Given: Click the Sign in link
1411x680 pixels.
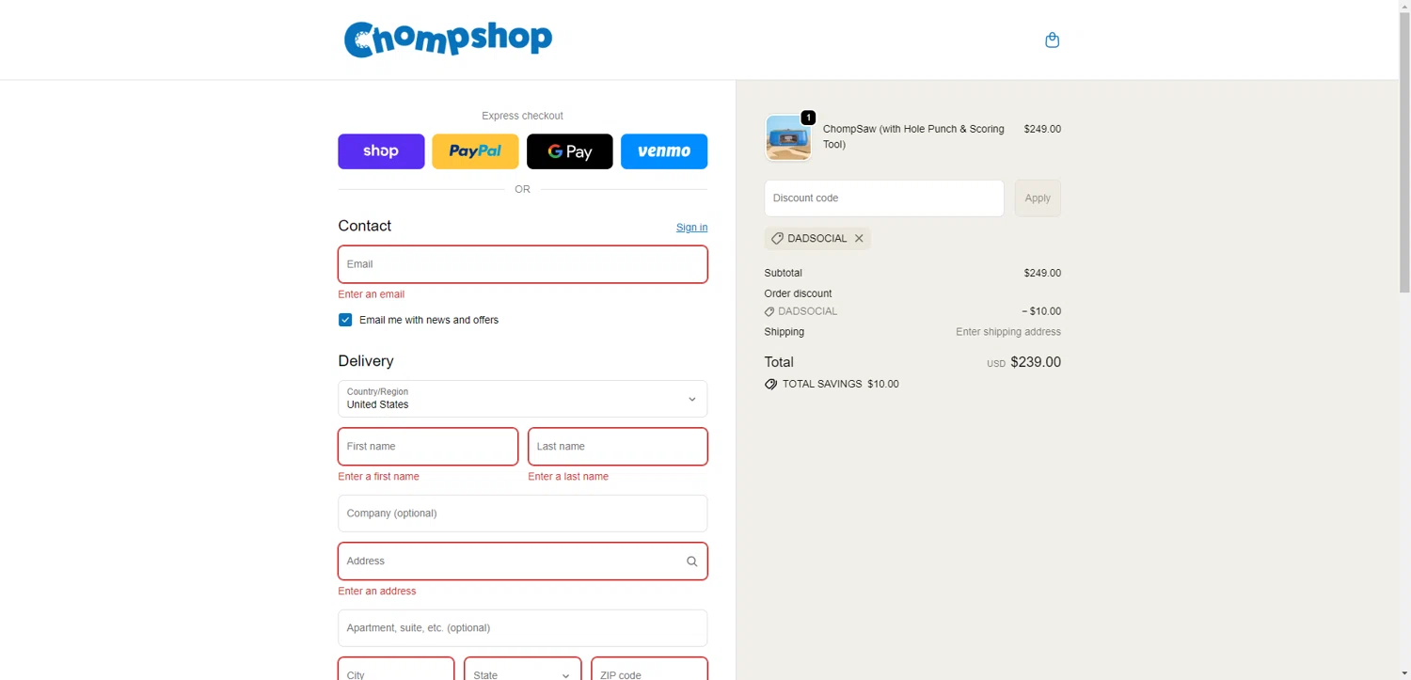Looking at the screenshot, I should click(691, 228).
